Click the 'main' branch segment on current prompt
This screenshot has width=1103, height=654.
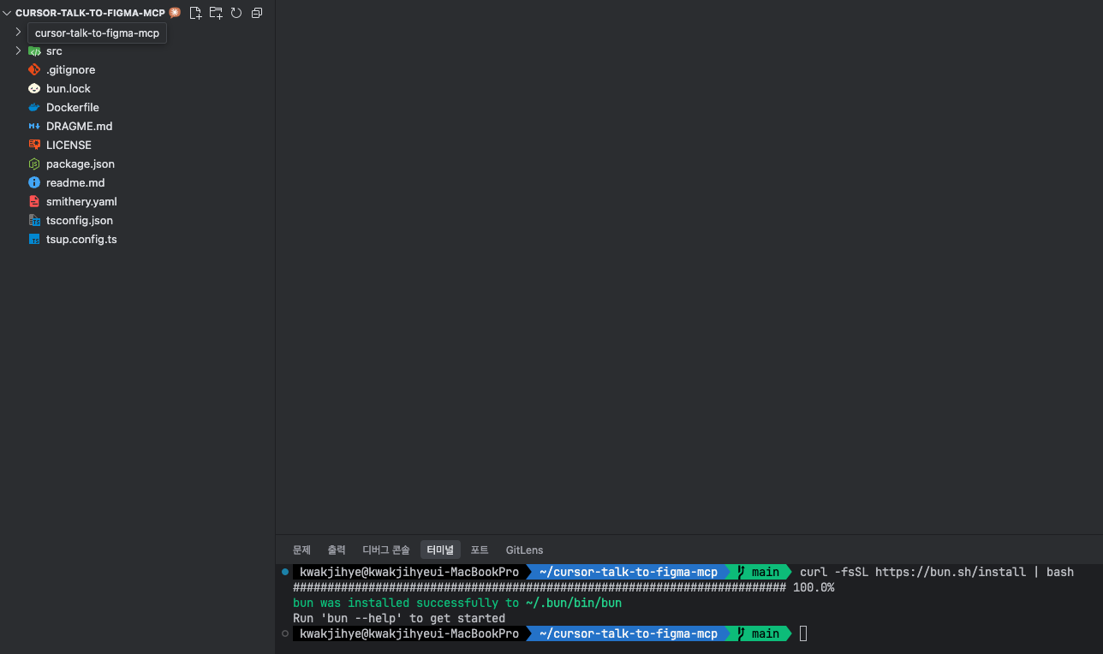[759, 633]
